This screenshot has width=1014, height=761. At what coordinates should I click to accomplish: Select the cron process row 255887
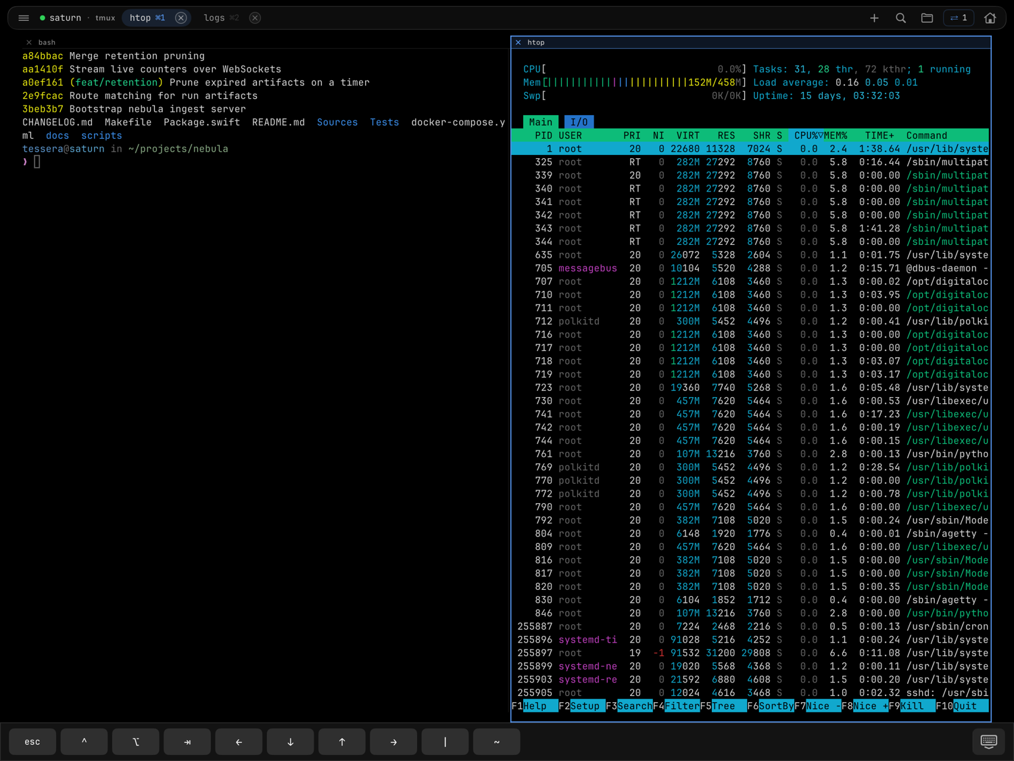(x=750, y=627)
